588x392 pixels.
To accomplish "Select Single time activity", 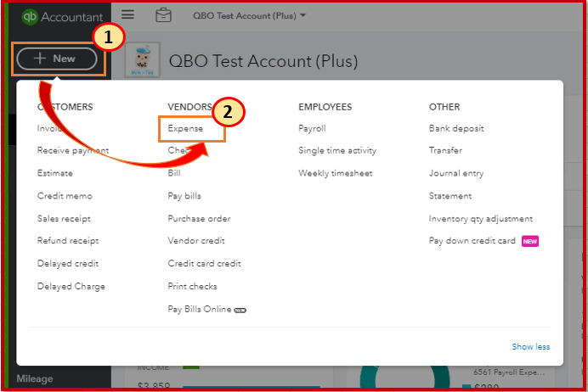I will 337,150.
